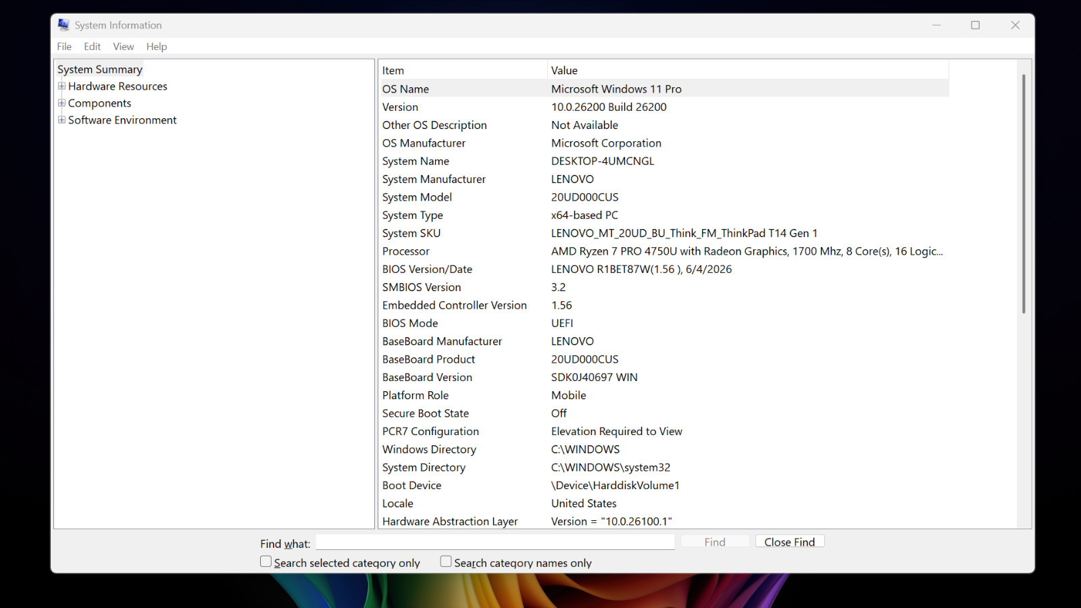Open the File menu
The image size is (1081, 608).
64,47
